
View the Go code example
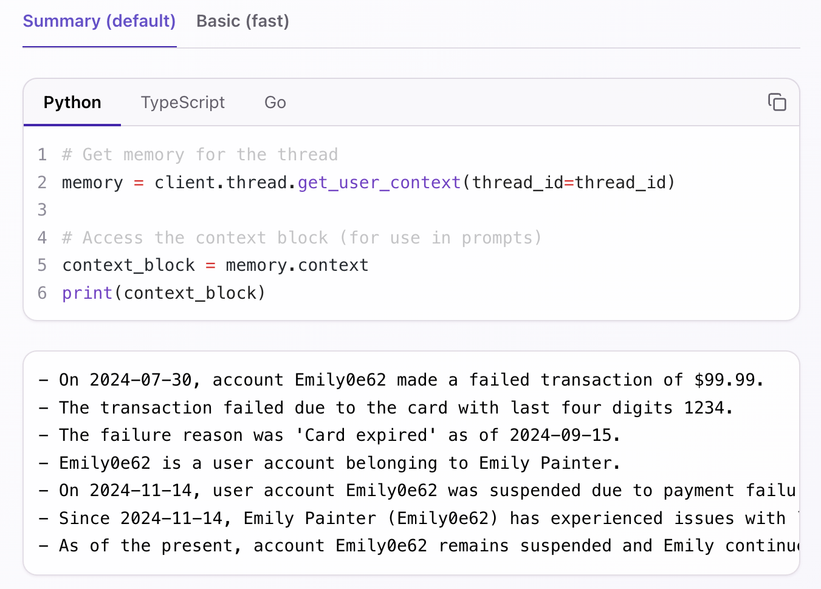[x=275, y=102]
